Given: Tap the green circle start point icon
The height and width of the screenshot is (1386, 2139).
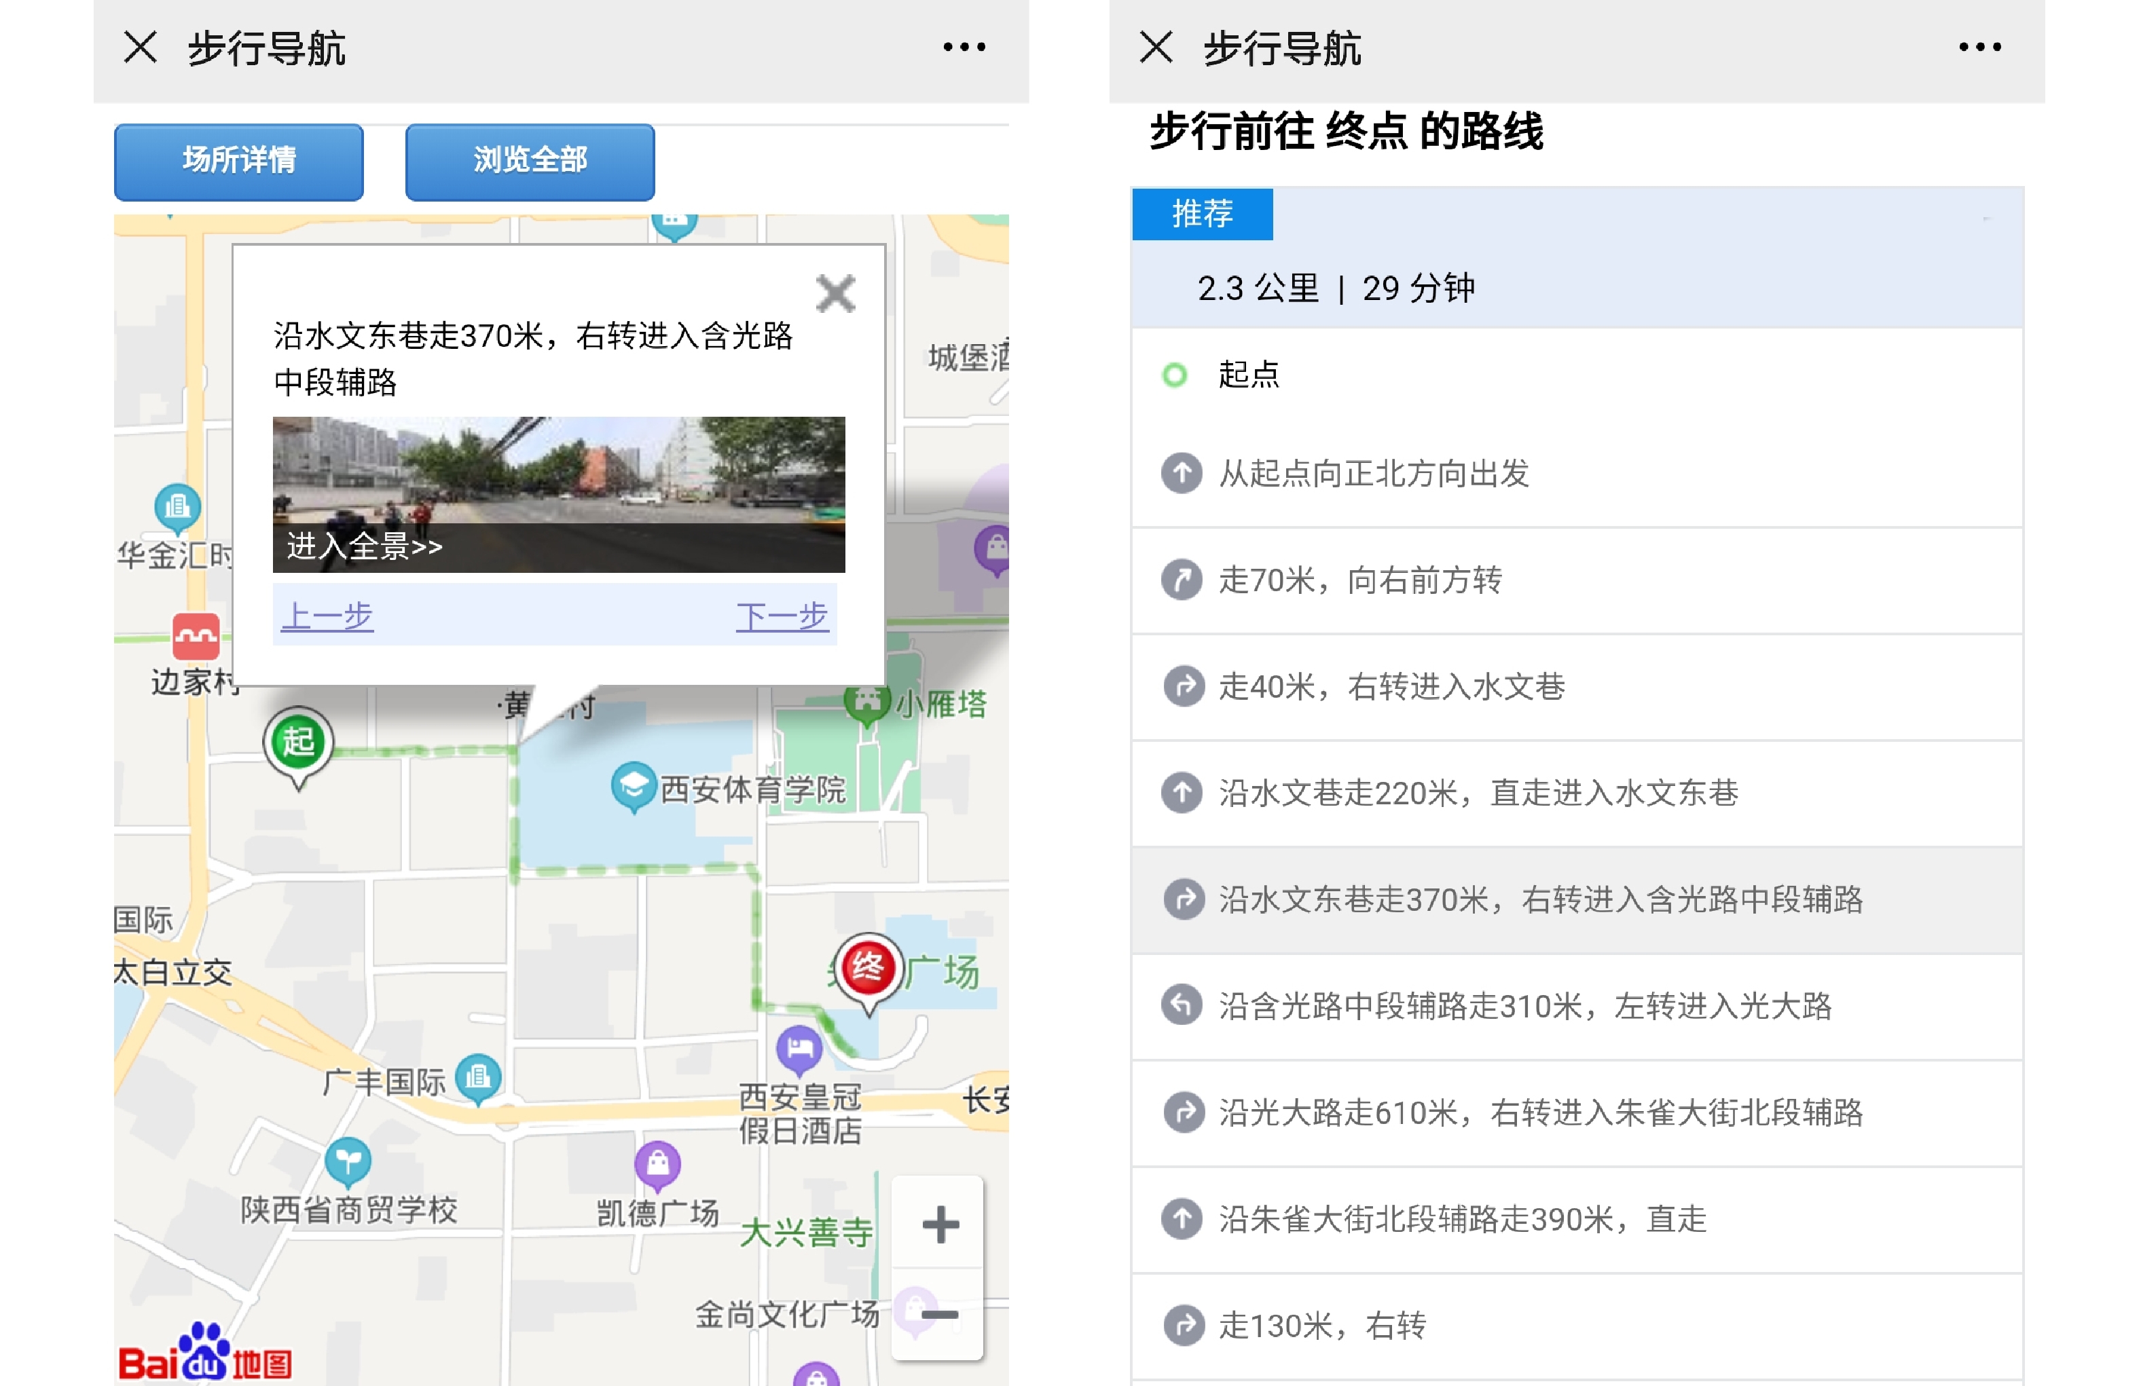Looking at the screenshot, I should tap(1175, 375).
